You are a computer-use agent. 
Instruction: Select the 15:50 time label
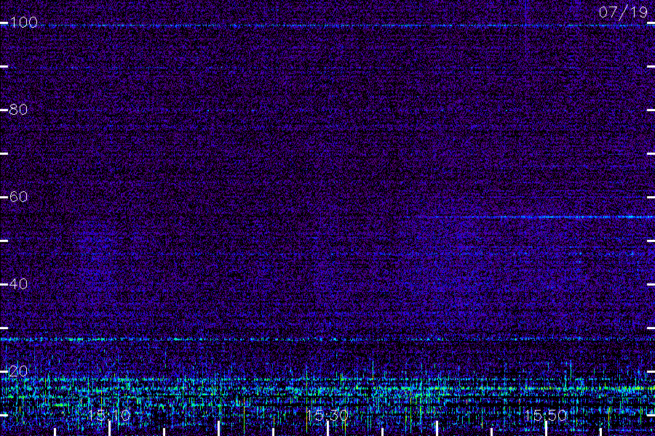tap(546, 415)
